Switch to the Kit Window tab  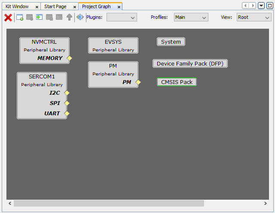tap(17, 7)
